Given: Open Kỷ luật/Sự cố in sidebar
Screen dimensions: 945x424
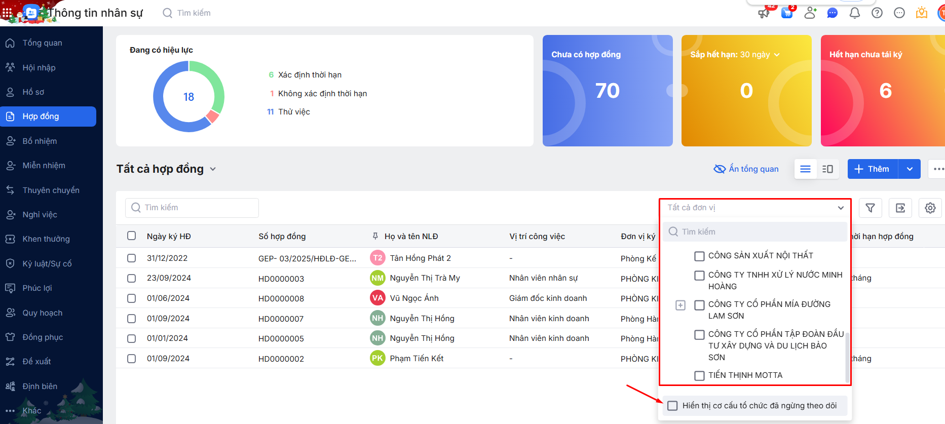Looking at the screenshot, I should click(48, 263).
